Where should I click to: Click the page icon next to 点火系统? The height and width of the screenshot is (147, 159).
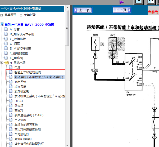coord(11,86)
